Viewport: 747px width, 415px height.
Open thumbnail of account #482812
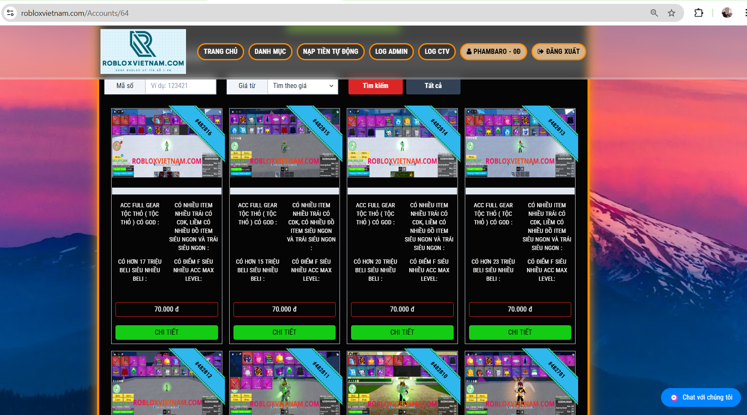(167, 383)
